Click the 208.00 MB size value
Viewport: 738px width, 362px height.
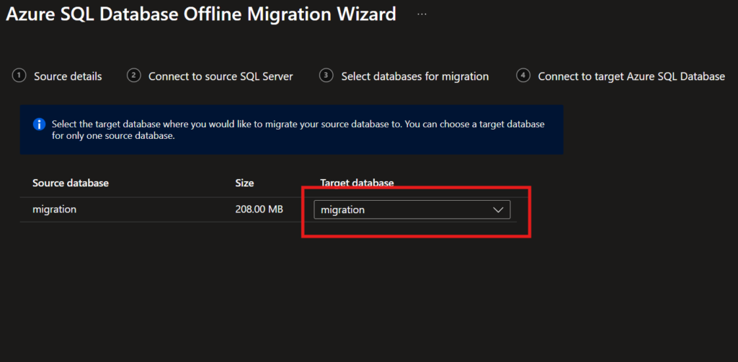click(259, 209)
